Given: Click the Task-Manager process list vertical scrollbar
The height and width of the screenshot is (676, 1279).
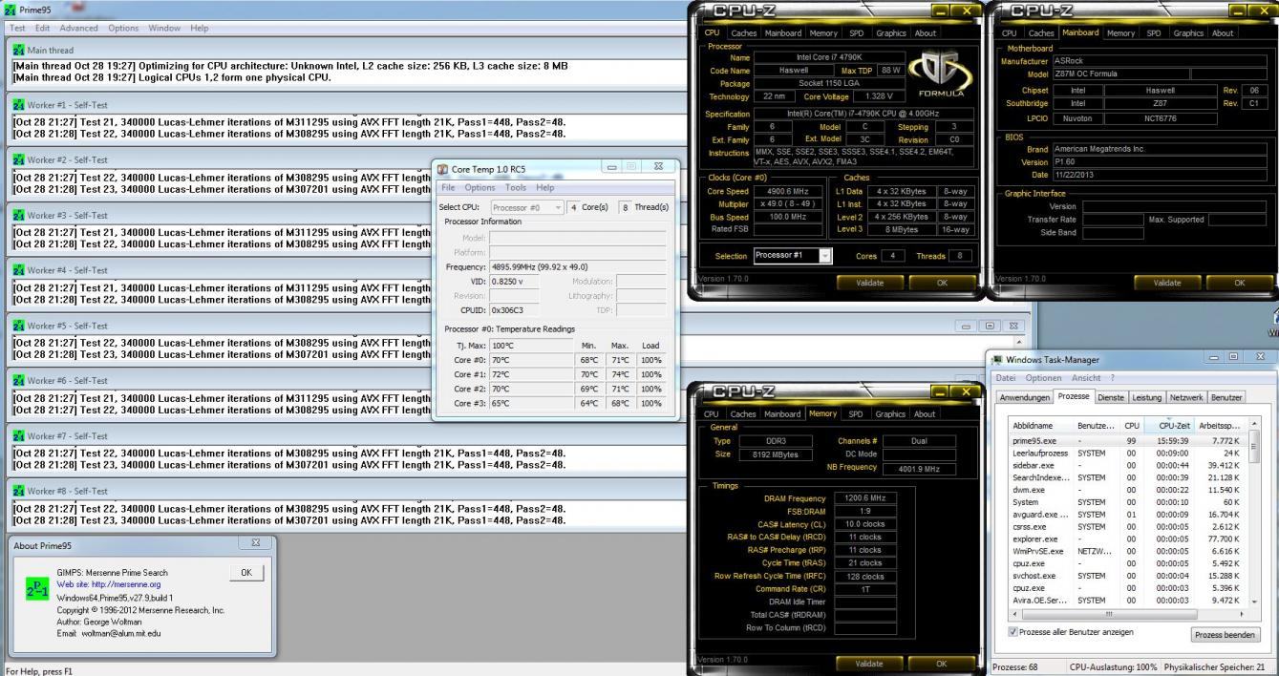Looking at the screenshot, I should point(1254,513).
